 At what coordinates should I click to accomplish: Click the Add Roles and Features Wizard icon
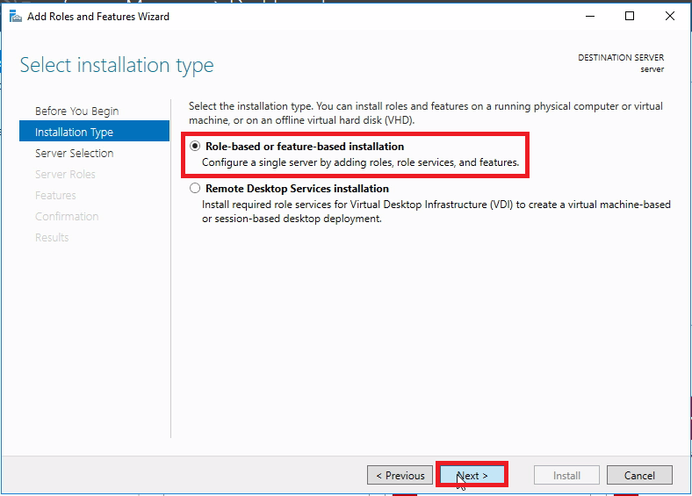(x=15, y=16)
